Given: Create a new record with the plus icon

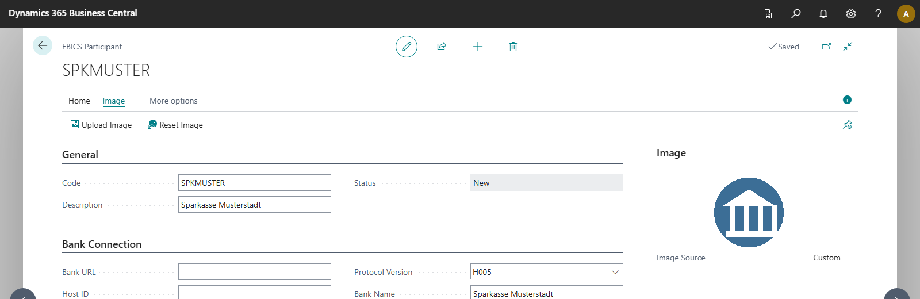Looking at the screenshot, I should tap(478, 47).
